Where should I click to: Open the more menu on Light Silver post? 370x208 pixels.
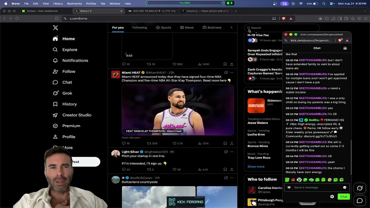[x=232, y=152]
